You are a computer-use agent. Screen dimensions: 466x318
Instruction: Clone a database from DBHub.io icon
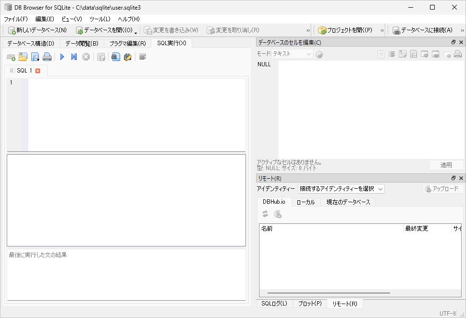click(277, 215)
